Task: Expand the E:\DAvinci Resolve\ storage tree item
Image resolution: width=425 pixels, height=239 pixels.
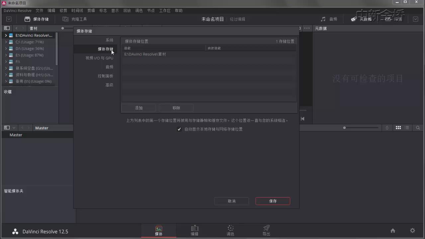Action: coord(6,35)
